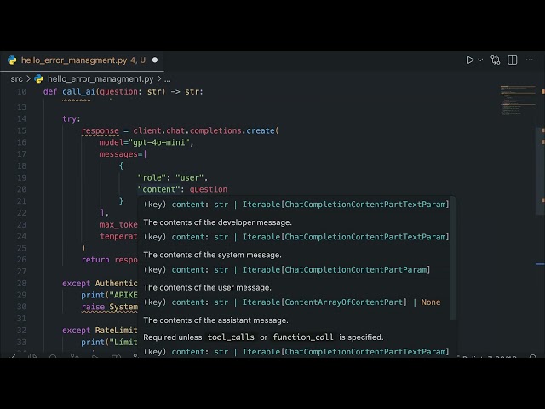Click 'The contents of the assistant message.' text
545x409 pixels.
click(215, 320)
